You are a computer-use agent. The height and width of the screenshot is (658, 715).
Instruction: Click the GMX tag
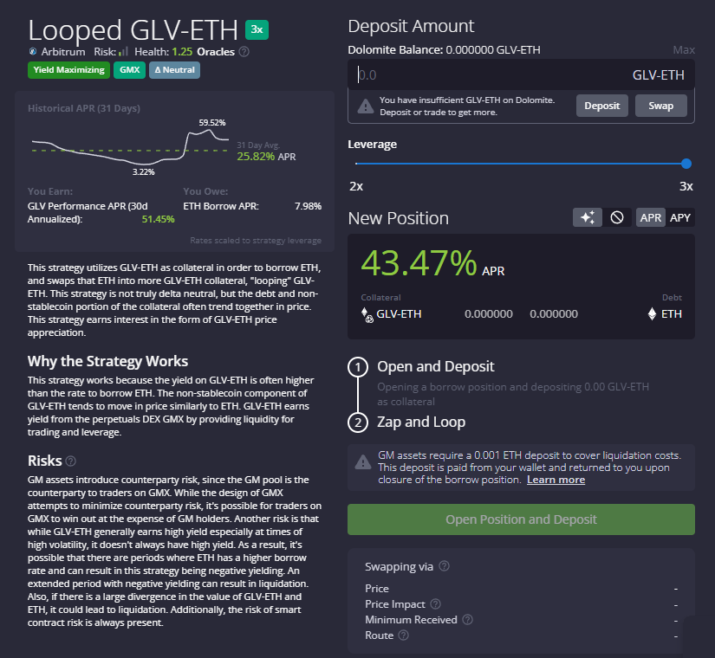tap(129, 70)
